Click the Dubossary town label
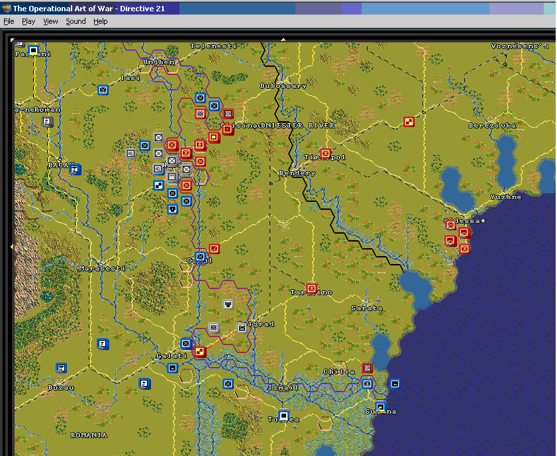This screenshot has height=456, width=557. click(283, 86)
